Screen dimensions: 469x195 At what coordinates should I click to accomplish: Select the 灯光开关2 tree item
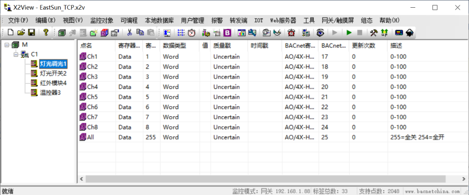53,73
